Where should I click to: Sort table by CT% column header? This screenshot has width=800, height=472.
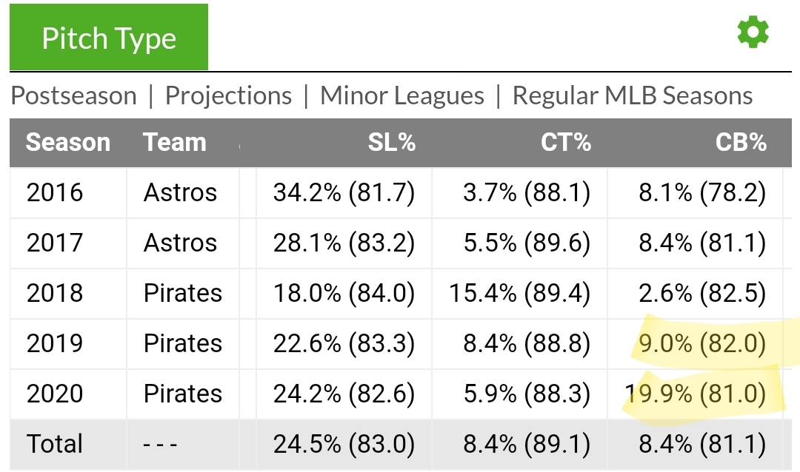[565, 142]
